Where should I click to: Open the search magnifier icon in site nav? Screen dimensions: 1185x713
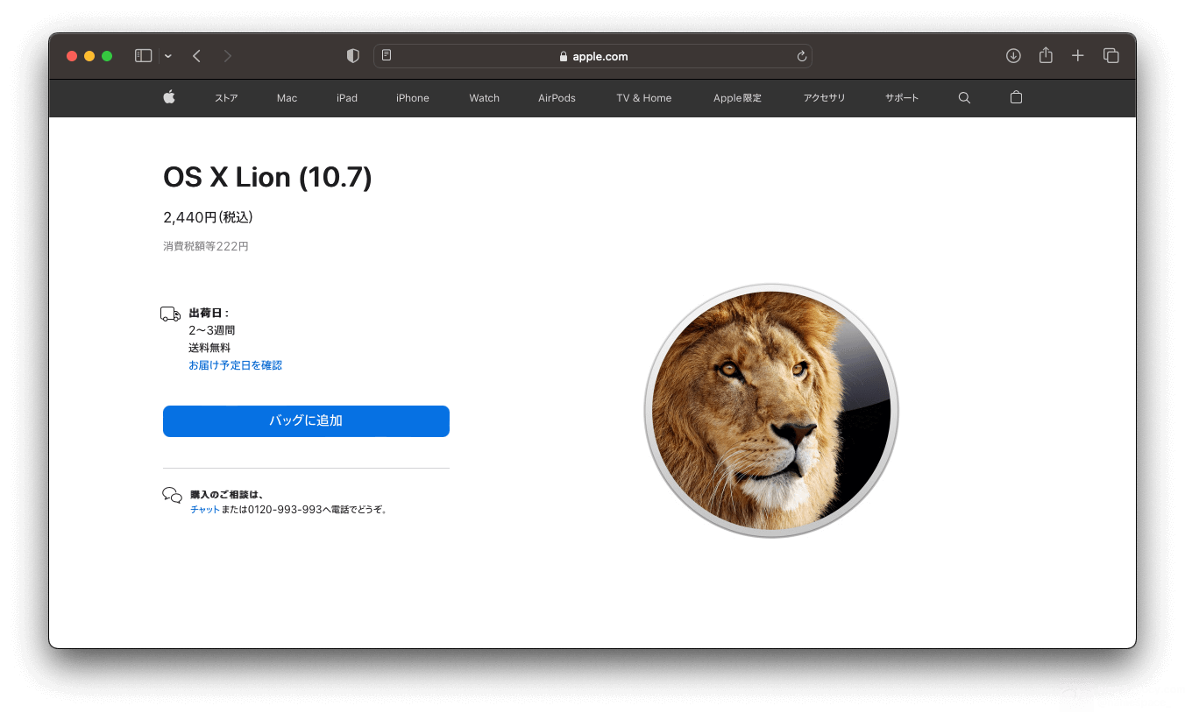[964, 98]
